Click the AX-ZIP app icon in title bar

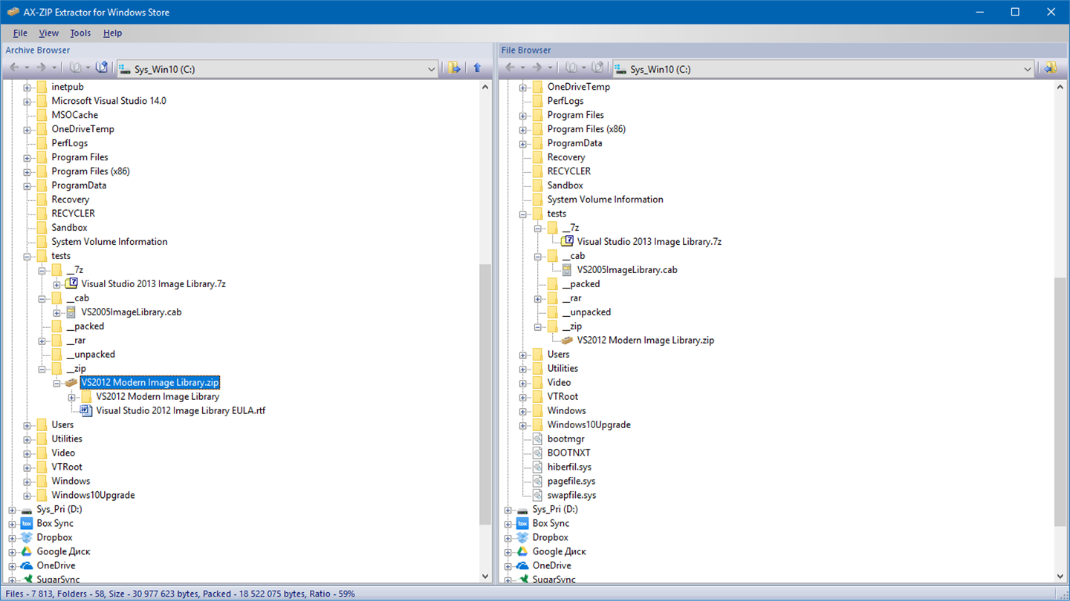[x=13, y=12]
